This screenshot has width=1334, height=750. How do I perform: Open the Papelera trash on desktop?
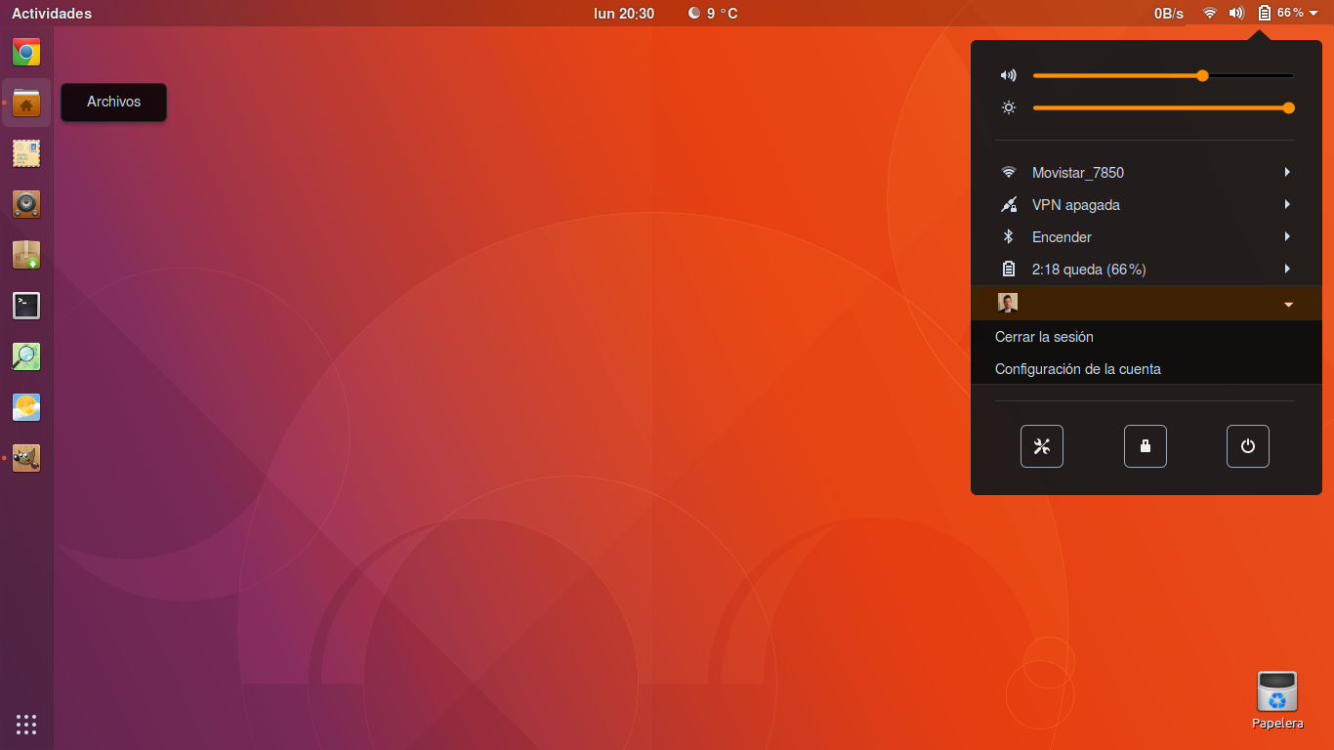pos(1277,700)
